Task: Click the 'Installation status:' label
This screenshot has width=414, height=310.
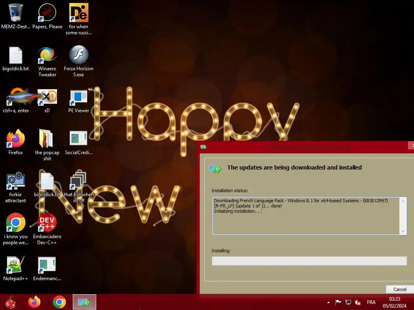Action: [x=230, y=191]
